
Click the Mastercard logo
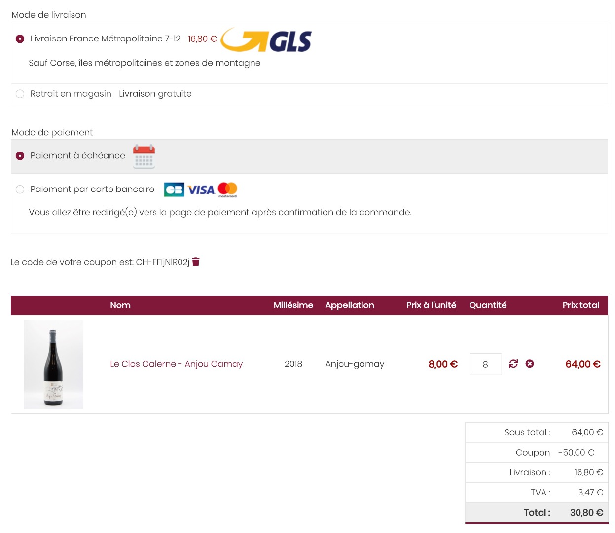pos(227,190)
